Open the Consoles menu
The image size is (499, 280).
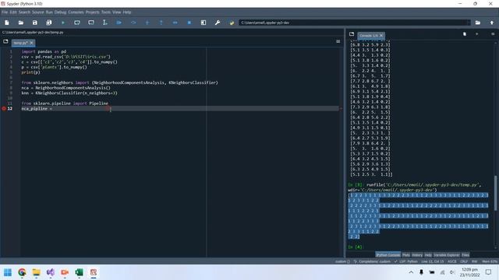(x=76, y=12)
